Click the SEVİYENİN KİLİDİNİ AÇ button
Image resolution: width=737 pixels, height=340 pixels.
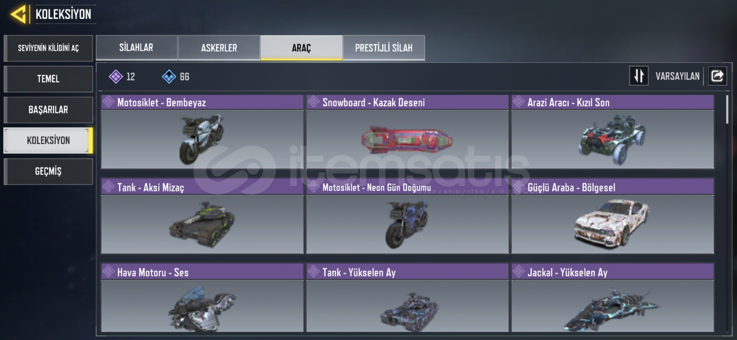[x=48, y=48]
